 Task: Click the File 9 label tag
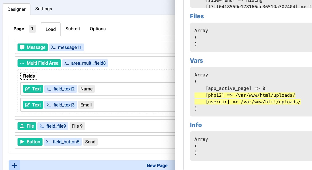[77, 126]
